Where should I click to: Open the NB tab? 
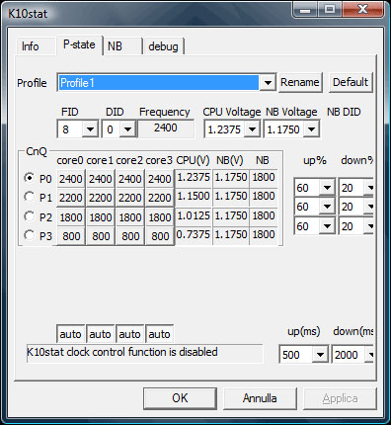122,46
